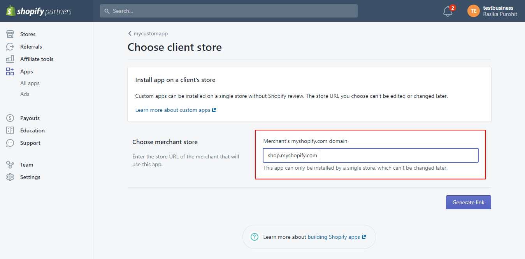Click the question mark help icon
Screen dimensions: 525x259
click(x=255, y=237)
